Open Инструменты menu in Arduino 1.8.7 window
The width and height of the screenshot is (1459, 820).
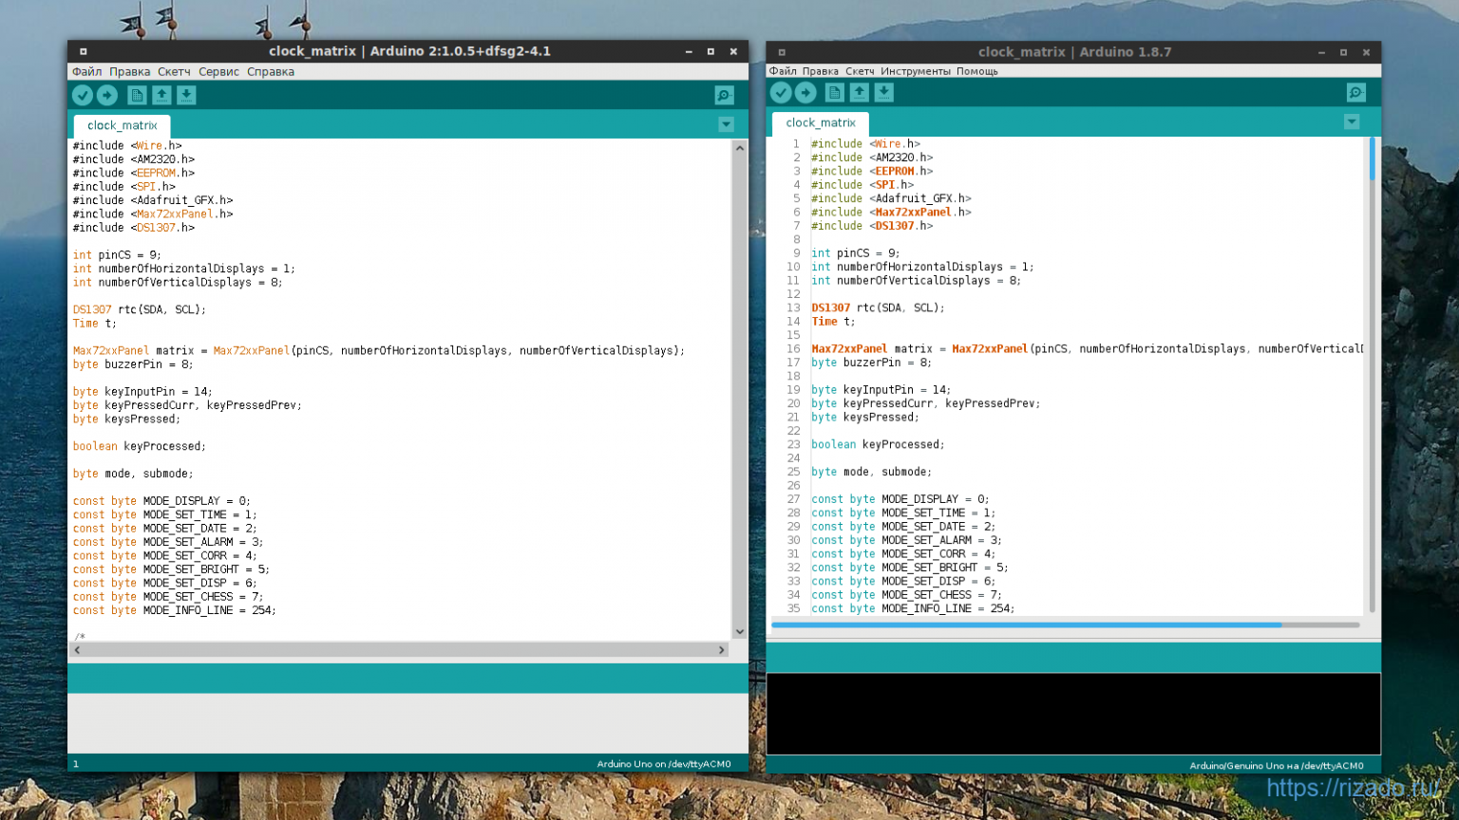point(916,71)
